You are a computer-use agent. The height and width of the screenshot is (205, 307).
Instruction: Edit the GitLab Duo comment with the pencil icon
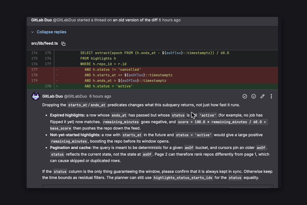coord(262,96)
